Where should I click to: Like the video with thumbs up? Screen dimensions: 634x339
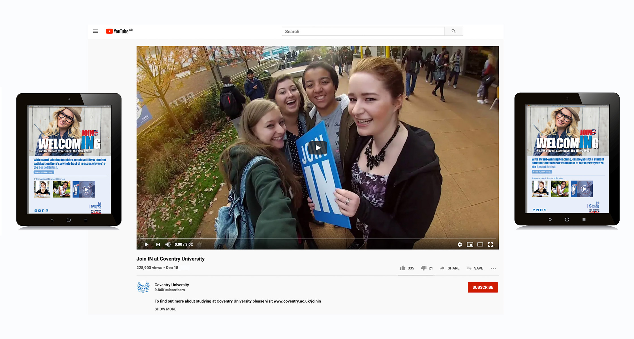[403, 268]
